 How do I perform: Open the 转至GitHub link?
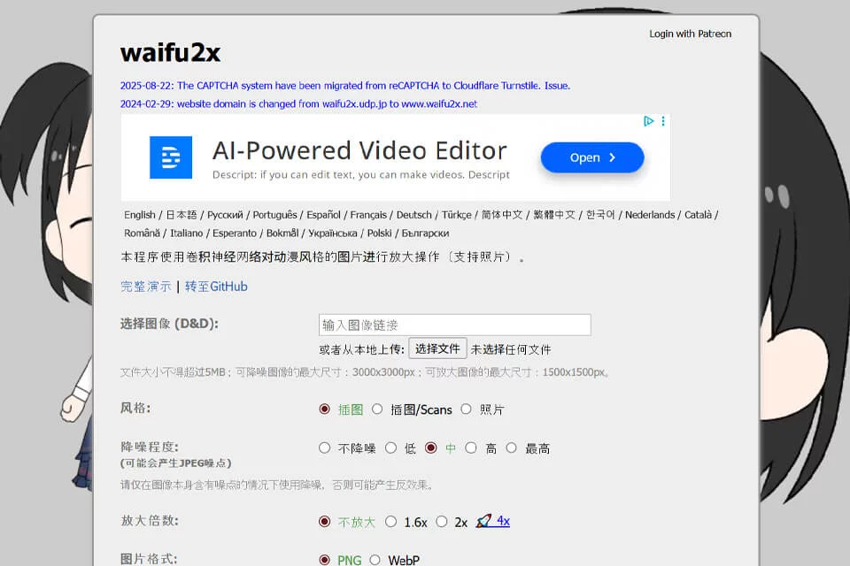pyautogui.click(x=216, y=287)
